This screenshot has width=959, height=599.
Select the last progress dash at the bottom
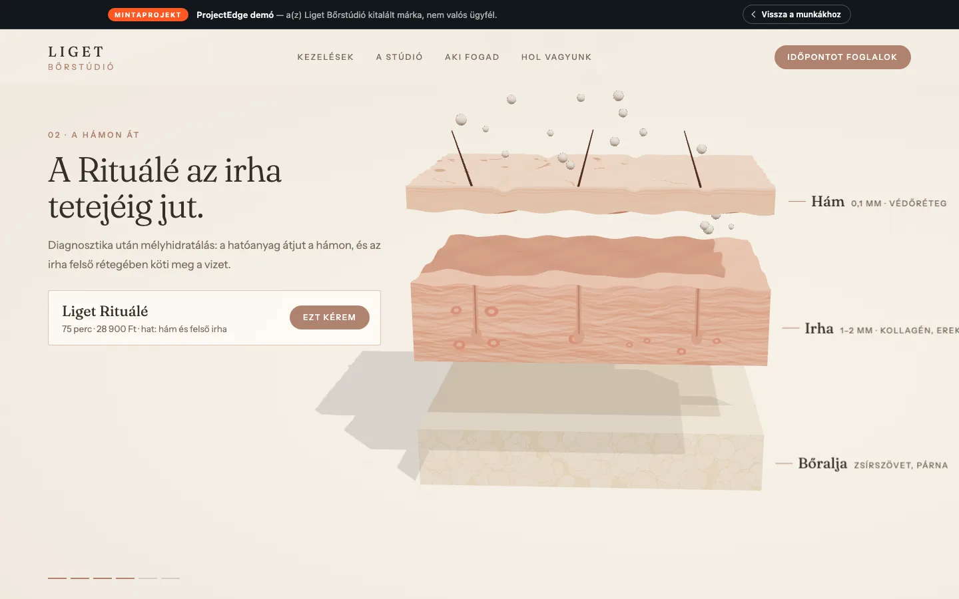[170, 578]
